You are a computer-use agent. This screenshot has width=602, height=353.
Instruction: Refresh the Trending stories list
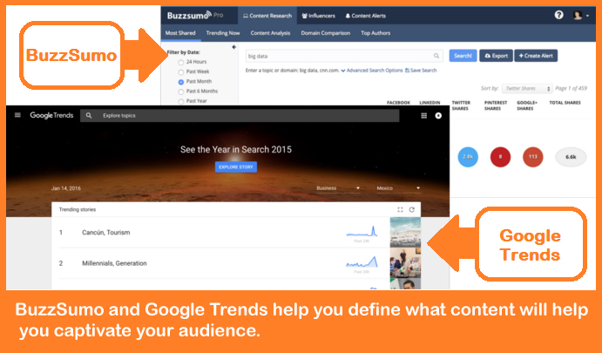[x=411, y=209]
